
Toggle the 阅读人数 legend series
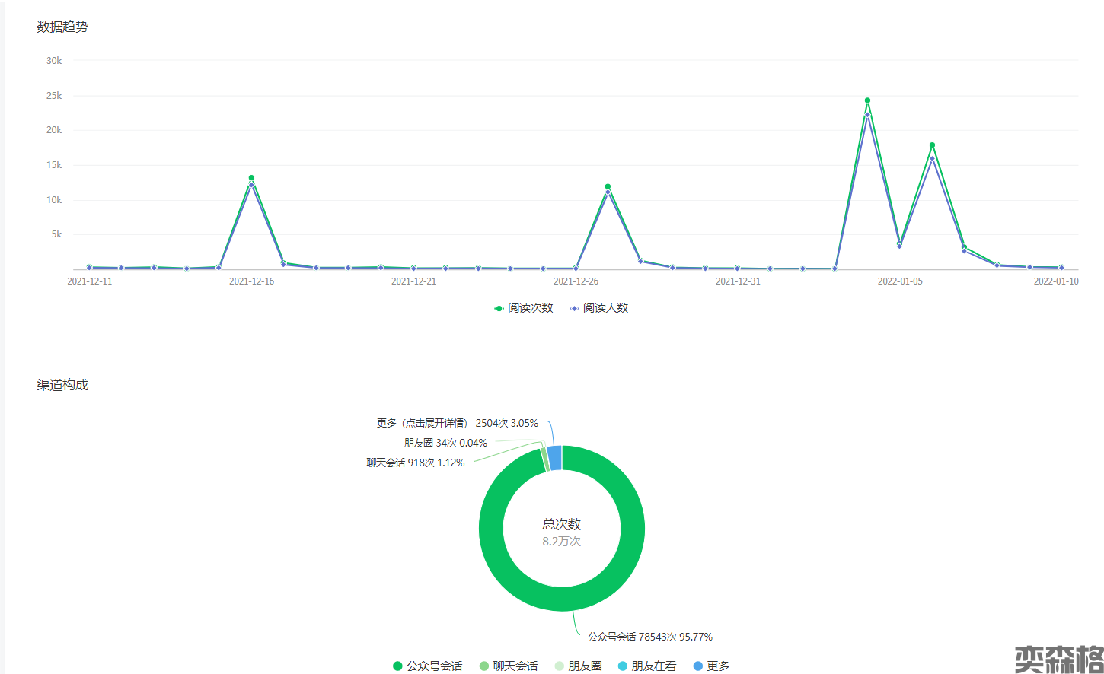[x=599, y=308]
